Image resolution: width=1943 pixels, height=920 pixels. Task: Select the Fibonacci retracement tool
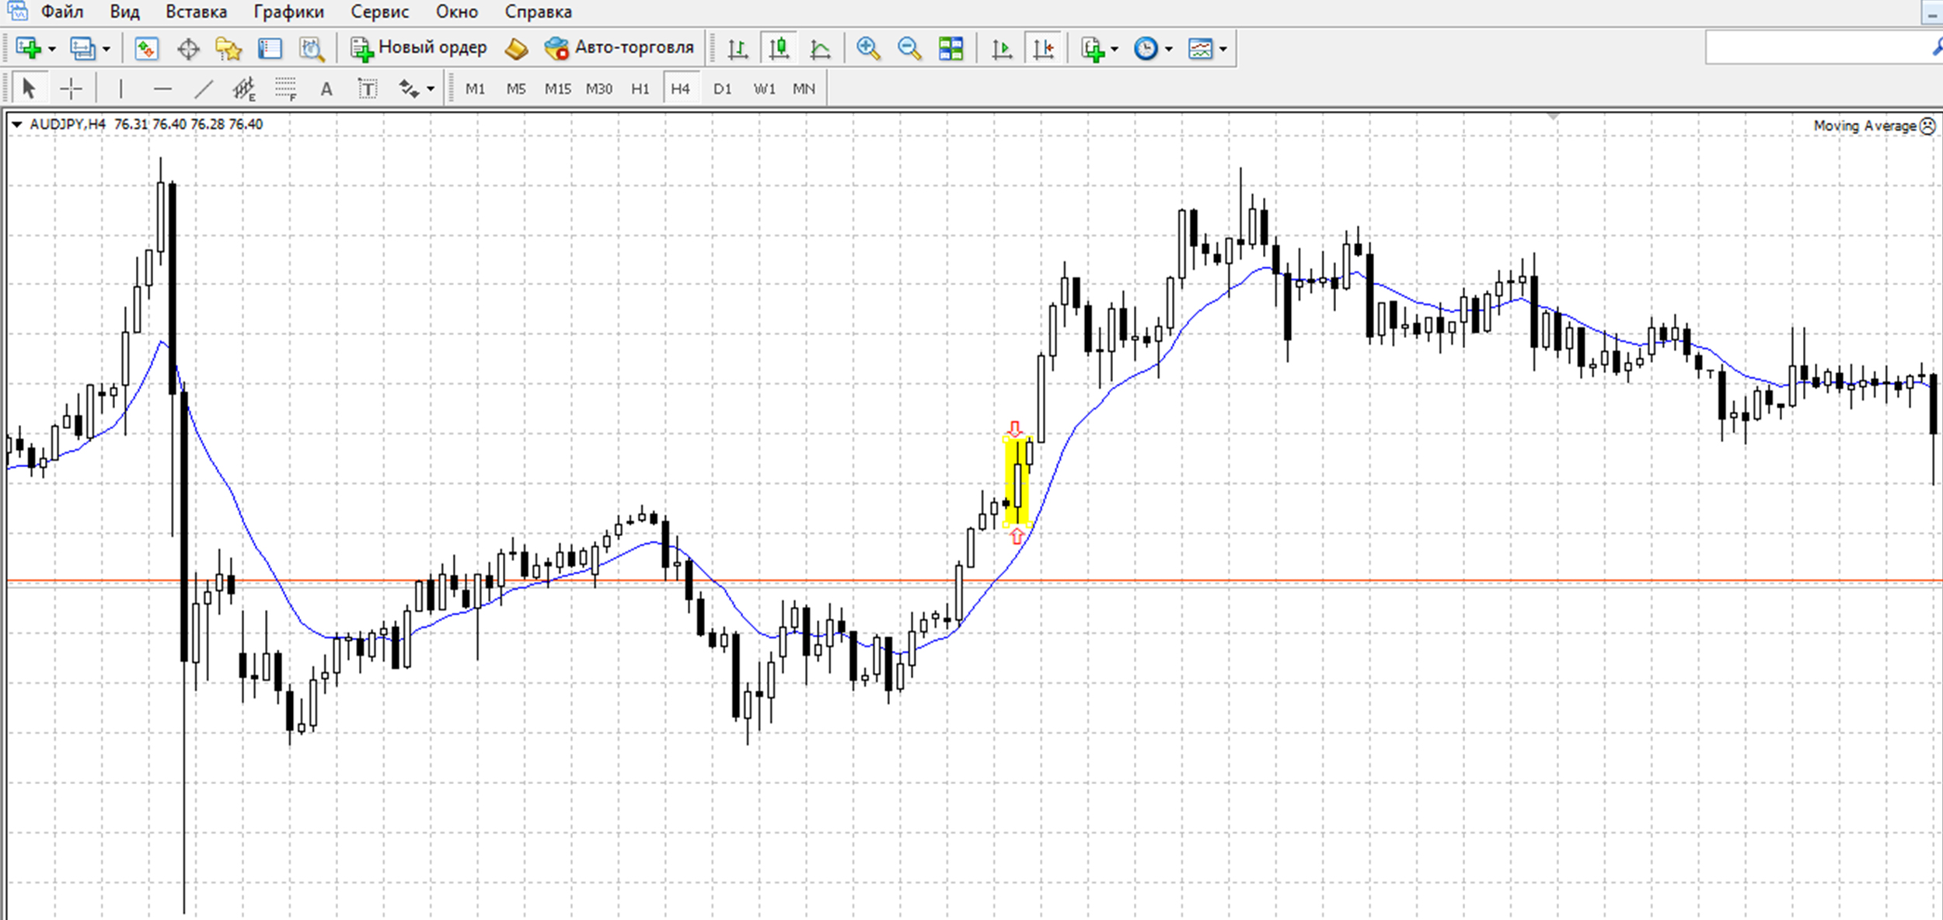click(x=285, y=89)
